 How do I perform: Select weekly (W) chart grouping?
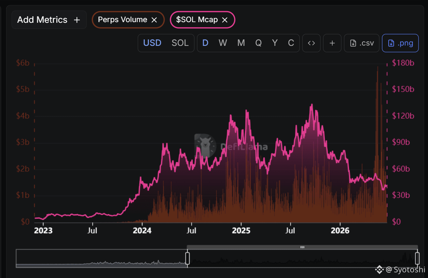tap(223, 43)
